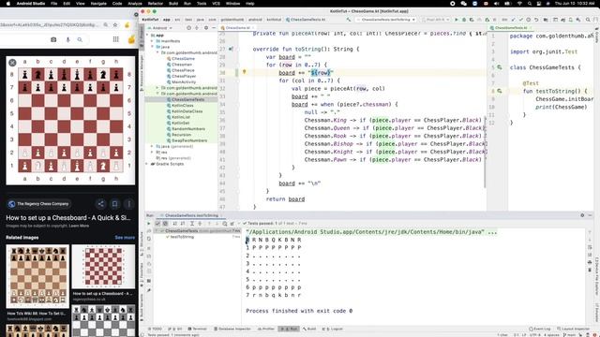Viewport: 600px width, 337px height.
Task: Open the Android project view dropdown
Action: [x=160, y=28]
